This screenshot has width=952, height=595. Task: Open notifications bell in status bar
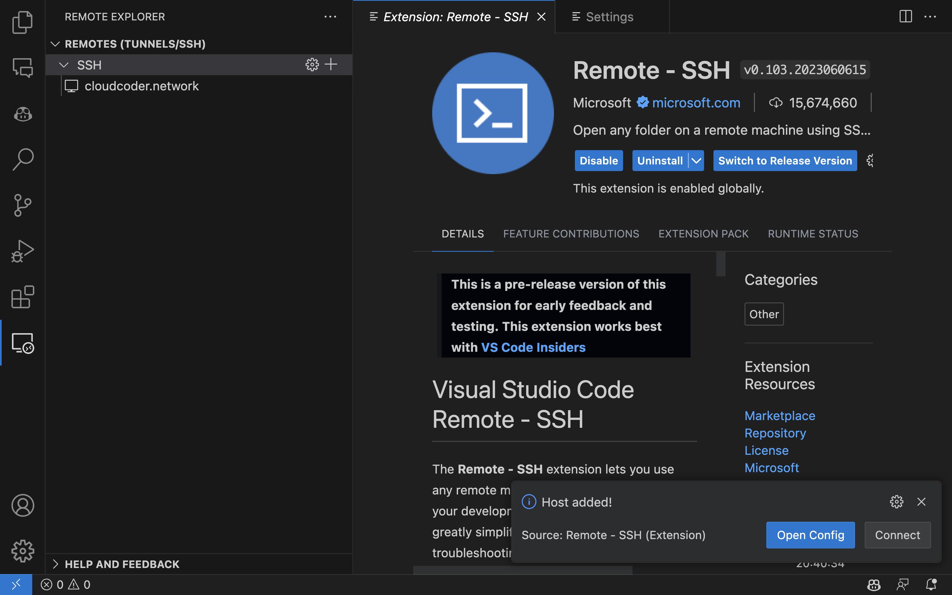(x=931, y=585)
